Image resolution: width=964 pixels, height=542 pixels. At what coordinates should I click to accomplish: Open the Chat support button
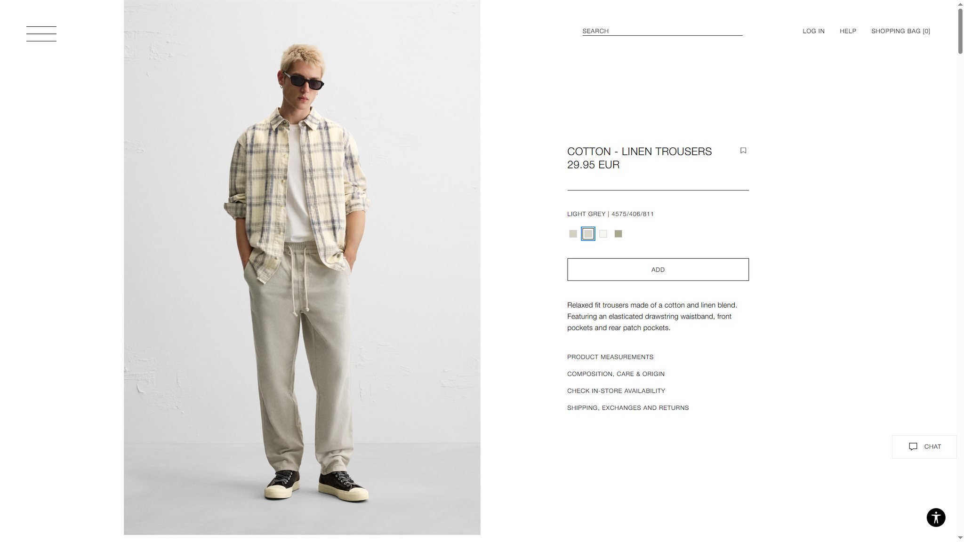pyautogui.click(x=924, y=446)
